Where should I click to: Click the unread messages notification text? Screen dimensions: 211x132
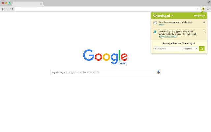(x=176, y=22)
